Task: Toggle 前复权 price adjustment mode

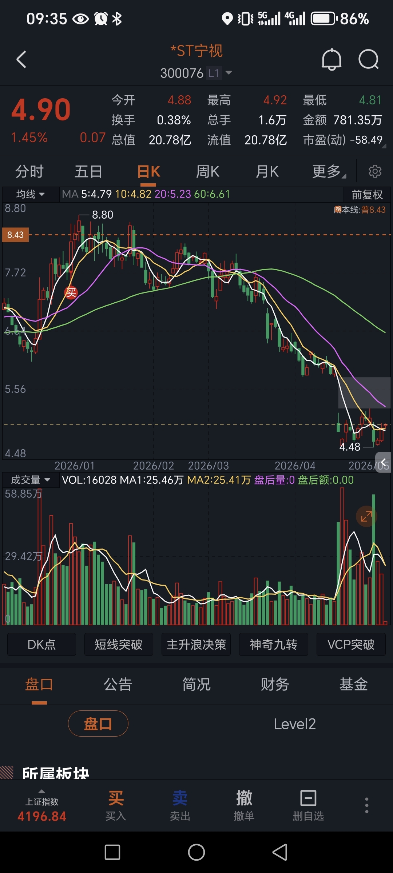Action: tap(367, 195)
